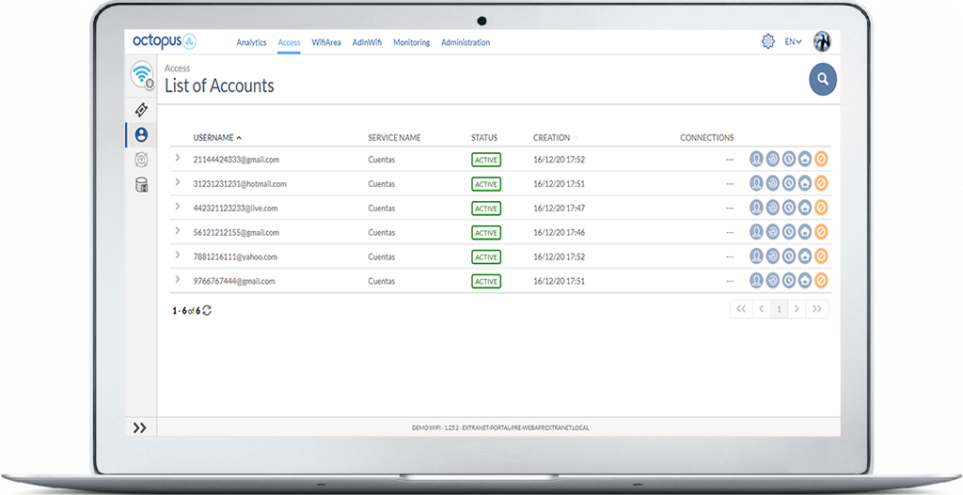Open the EN language dropdown
The height and width of the screenshot is (495, 963).
(x=794, y=41)
